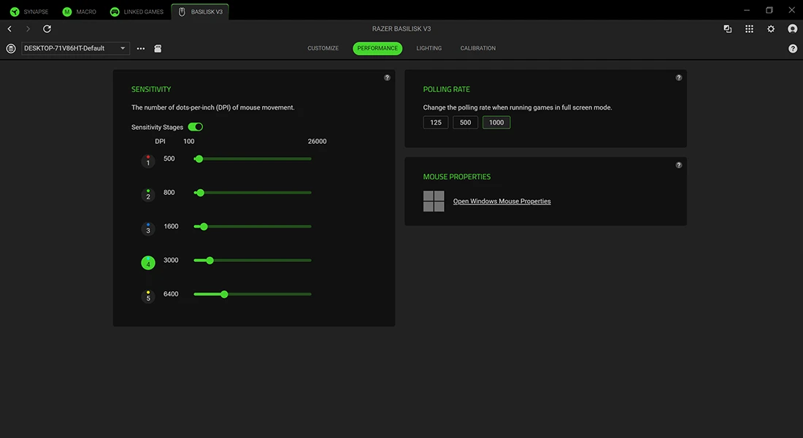Select sensitivity stage 1 indicator
Image resolution: width=803 pixels, height=438 pixels.
pyautogui.click(x=148, y=161)
